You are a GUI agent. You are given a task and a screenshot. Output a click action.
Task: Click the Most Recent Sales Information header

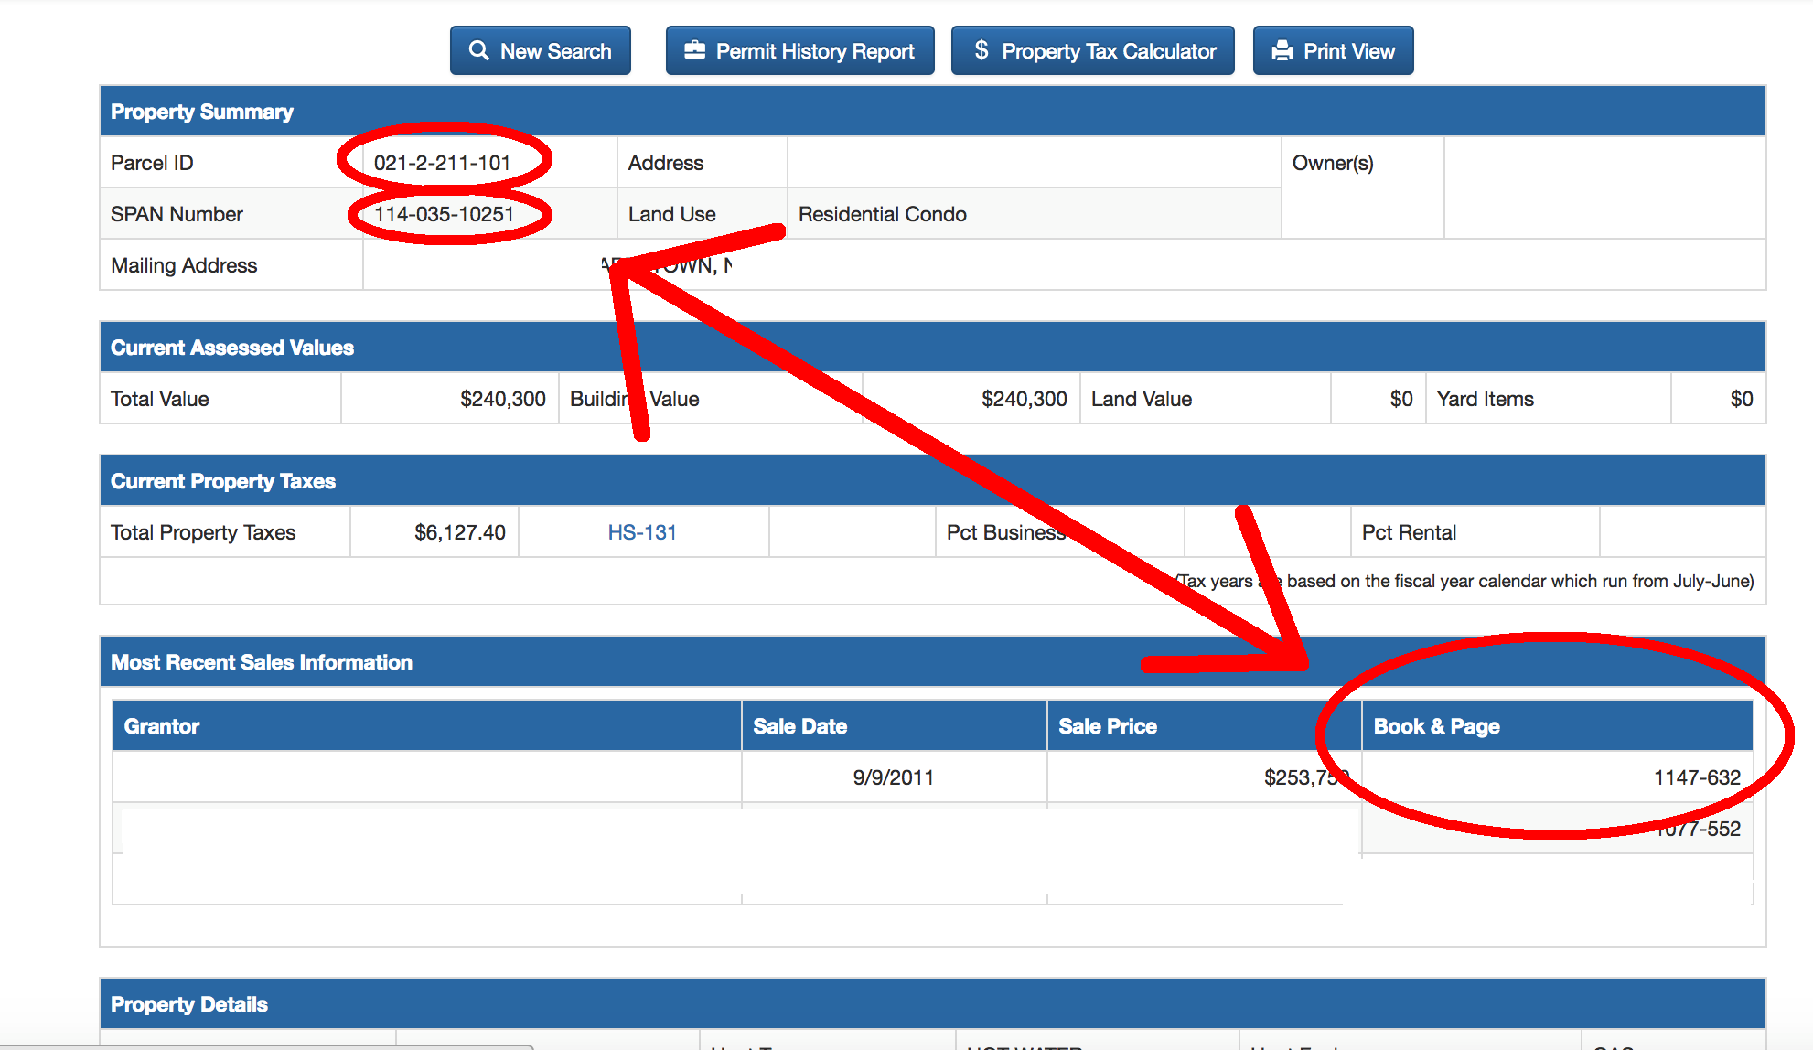tap(261, 661)
